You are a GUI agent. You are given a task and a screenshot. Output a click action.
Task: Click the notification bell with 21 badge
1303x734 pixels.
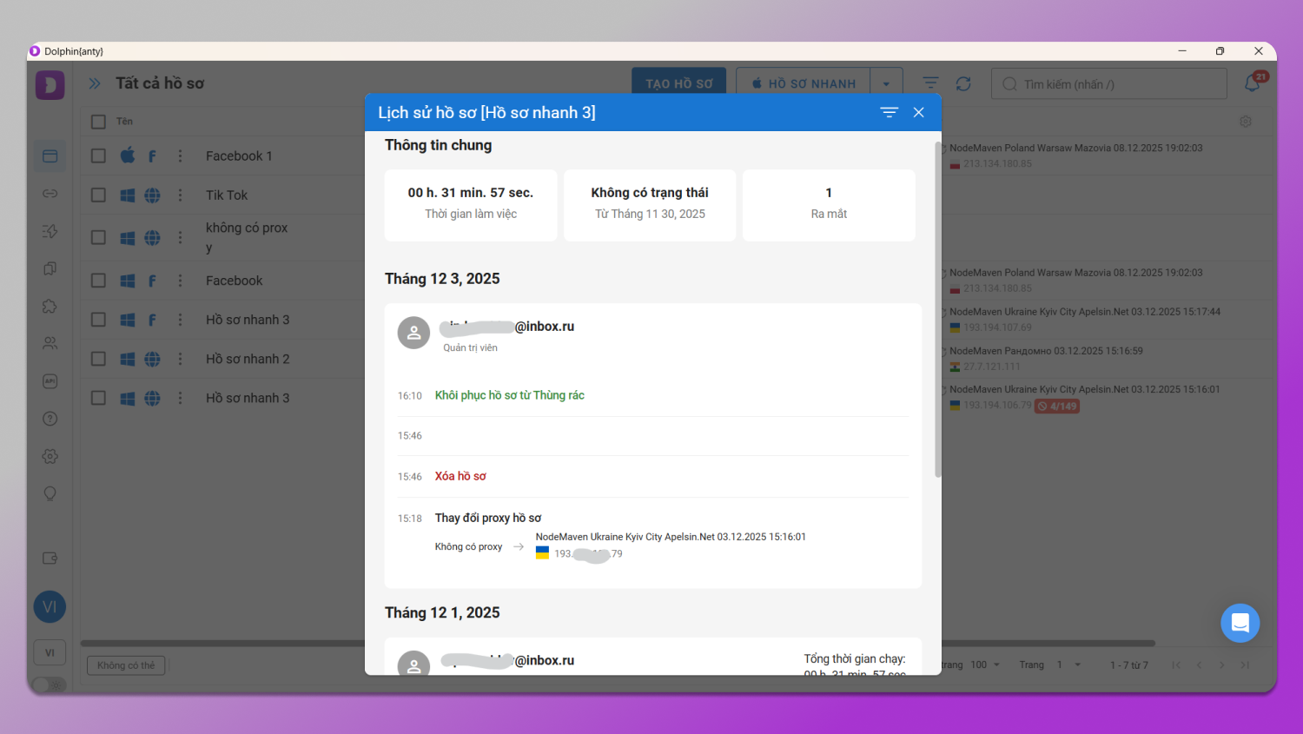pos(1253,83)
